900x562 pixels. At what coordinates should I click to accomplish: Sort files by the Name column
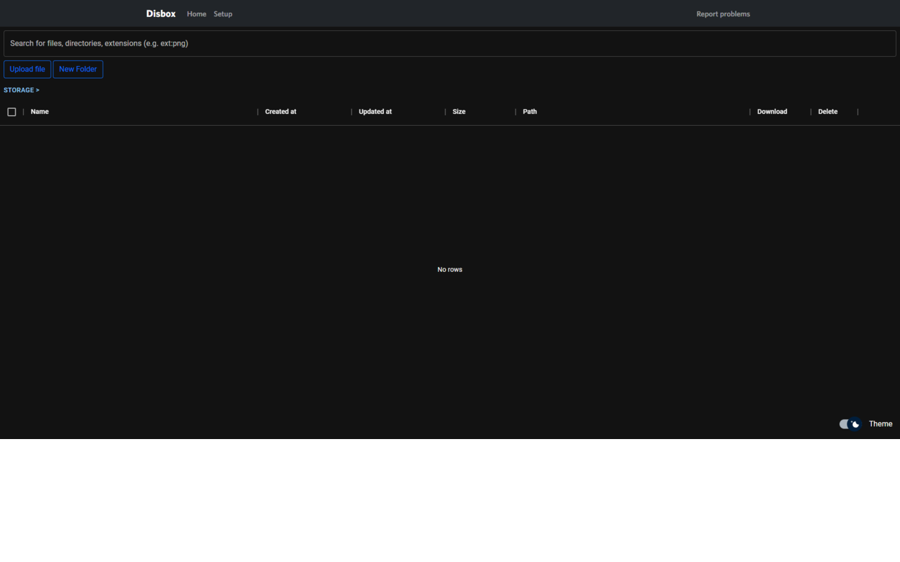39,112
